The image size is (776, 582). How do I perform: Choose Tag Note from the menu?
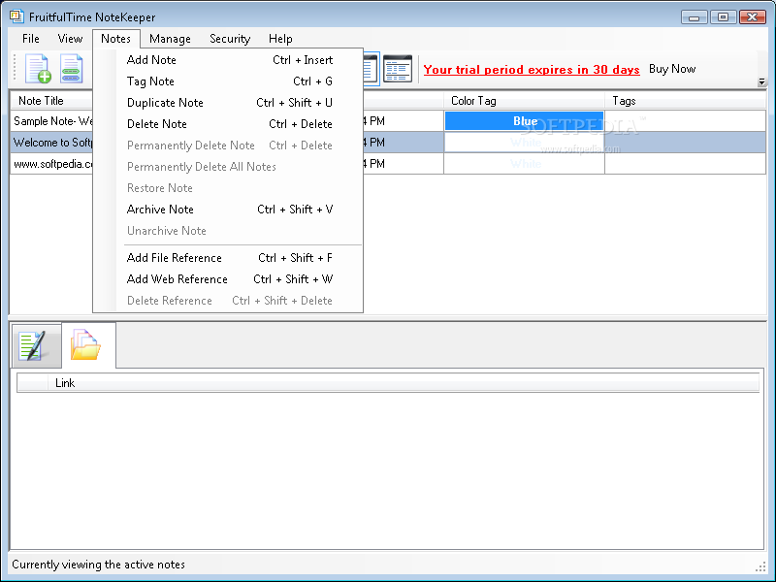(229, 81)
